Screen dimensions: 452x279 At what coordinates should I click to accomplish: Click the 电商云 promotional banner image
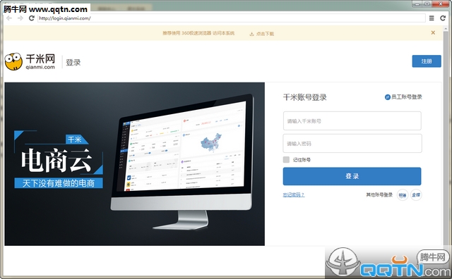(x=134, y=164)
